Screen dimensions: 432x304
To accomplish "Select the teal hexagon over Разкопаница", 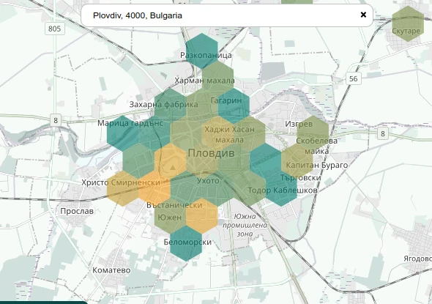I will pos(201,51).
